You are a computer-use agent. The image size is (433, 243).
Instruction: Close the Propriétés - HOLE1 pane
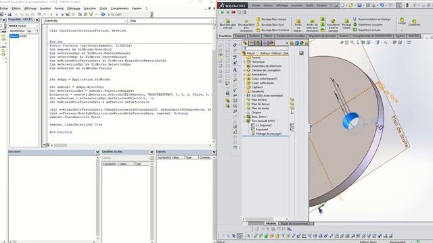point(37,20)
